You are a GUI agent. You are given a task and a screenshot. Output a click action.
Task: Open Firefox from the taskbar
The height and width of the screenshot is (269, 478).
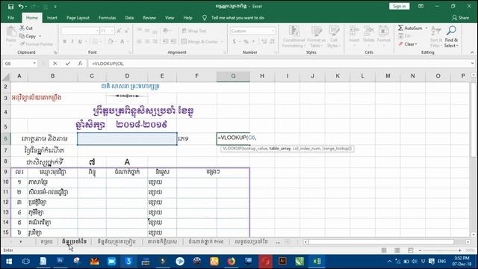[232, 262]
